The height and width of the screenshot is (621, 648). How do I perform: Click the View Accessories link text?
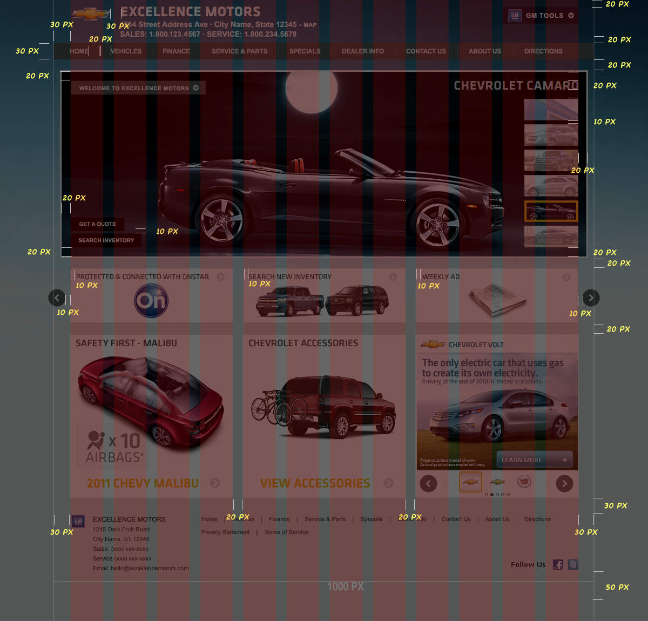point(315,483)
